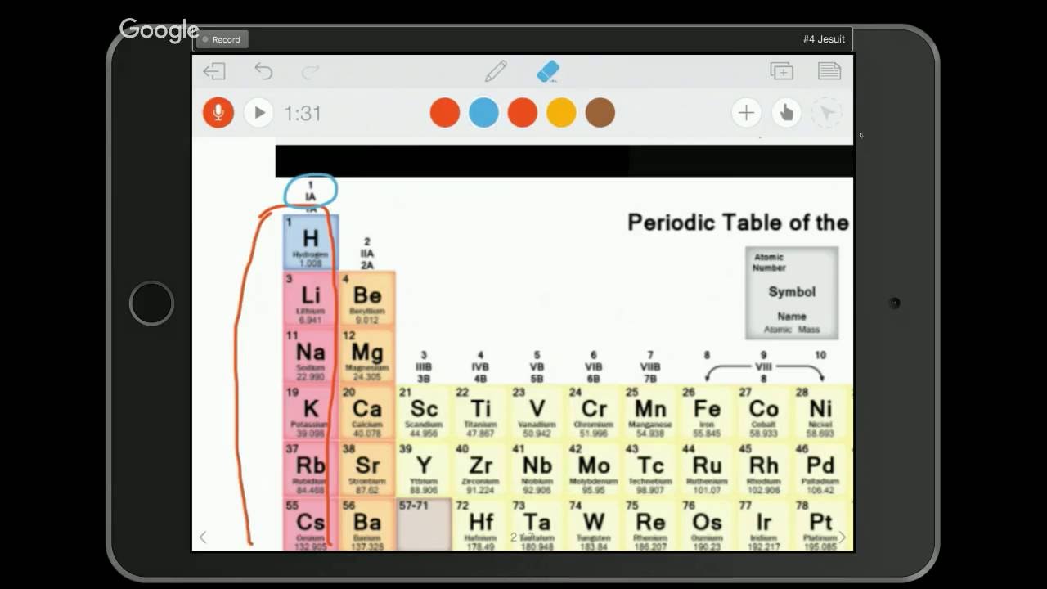1047x589 pixels.
Task: Tap the grayed redo arrow
Action: [311, 72]
